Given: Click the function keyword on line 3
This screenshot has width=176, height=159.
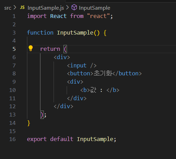Looking at the screenshot, I should click(40, 32).
